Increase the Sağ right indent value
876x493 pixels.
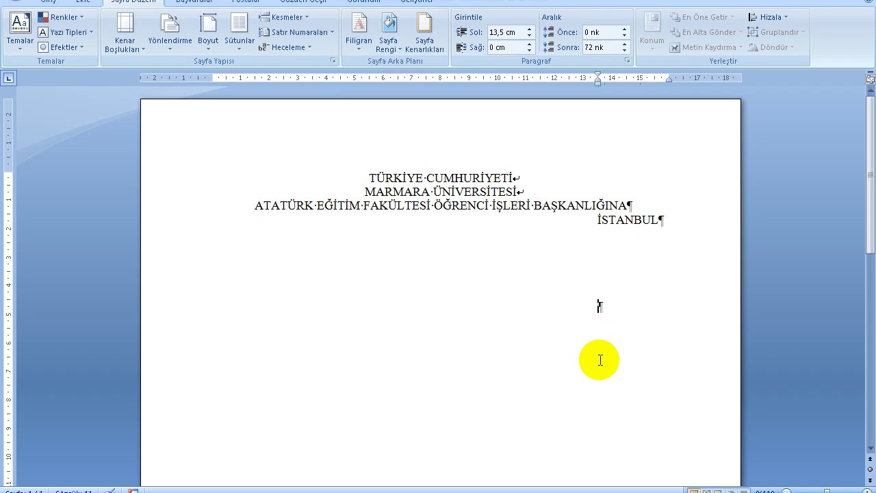tap(529, 45)
